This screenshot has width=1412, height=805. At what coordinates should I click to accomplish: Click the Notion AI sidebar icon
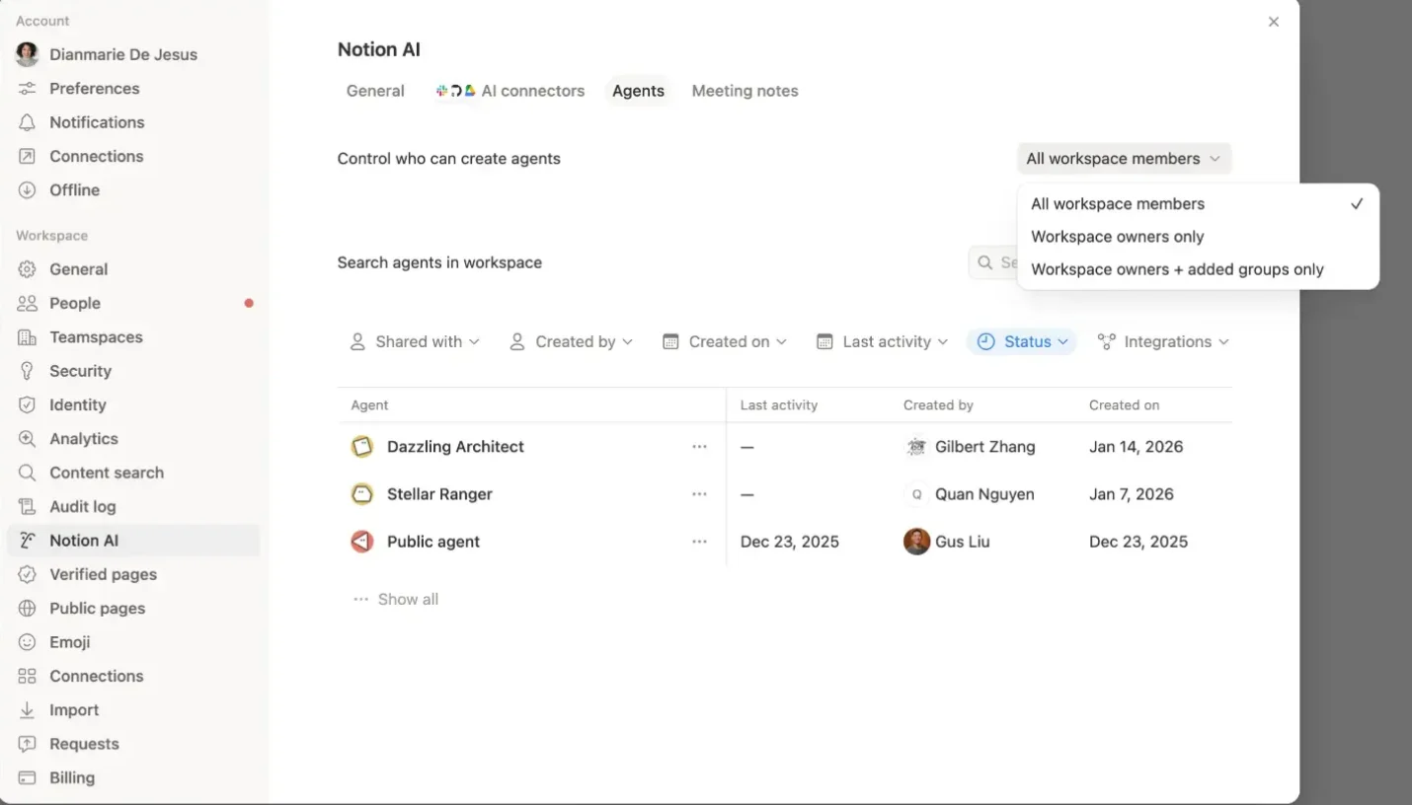pyautogui.click(x=28, y=541)
